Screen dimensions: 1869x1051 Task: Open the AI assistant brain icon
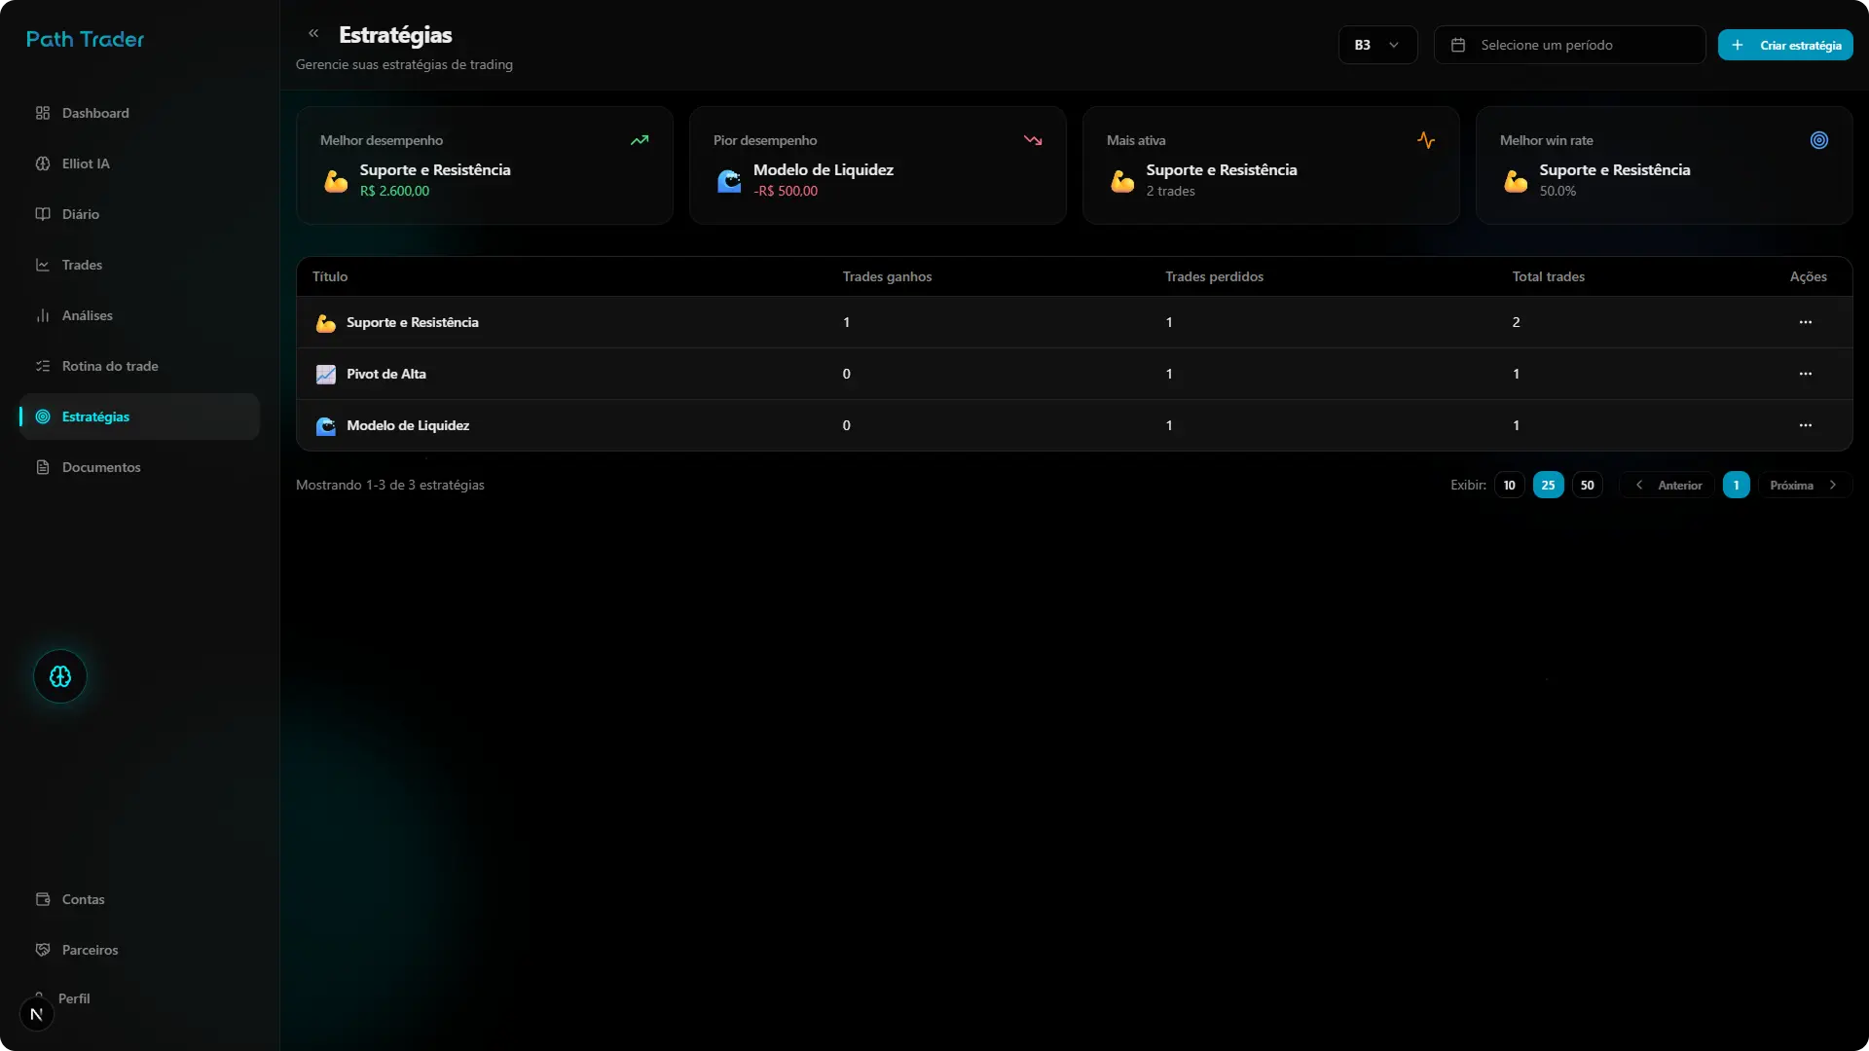[59, 676]
